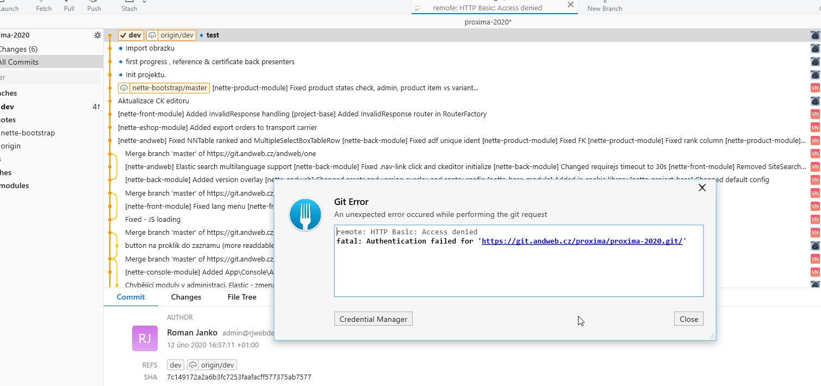Select the proxima-2020* repository tab
This screenshot has height=386, width=821.
tap(488, 22)
